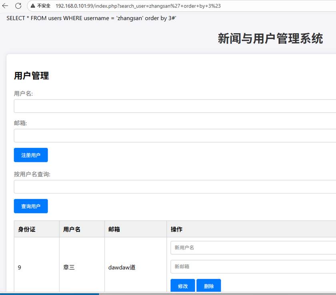Click the 不安全 label in address bar
This screenshot has height=295, width=336.
click(44, 6)
